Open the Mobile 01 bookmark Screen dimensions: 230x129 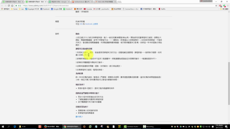(x=68, y=9)
